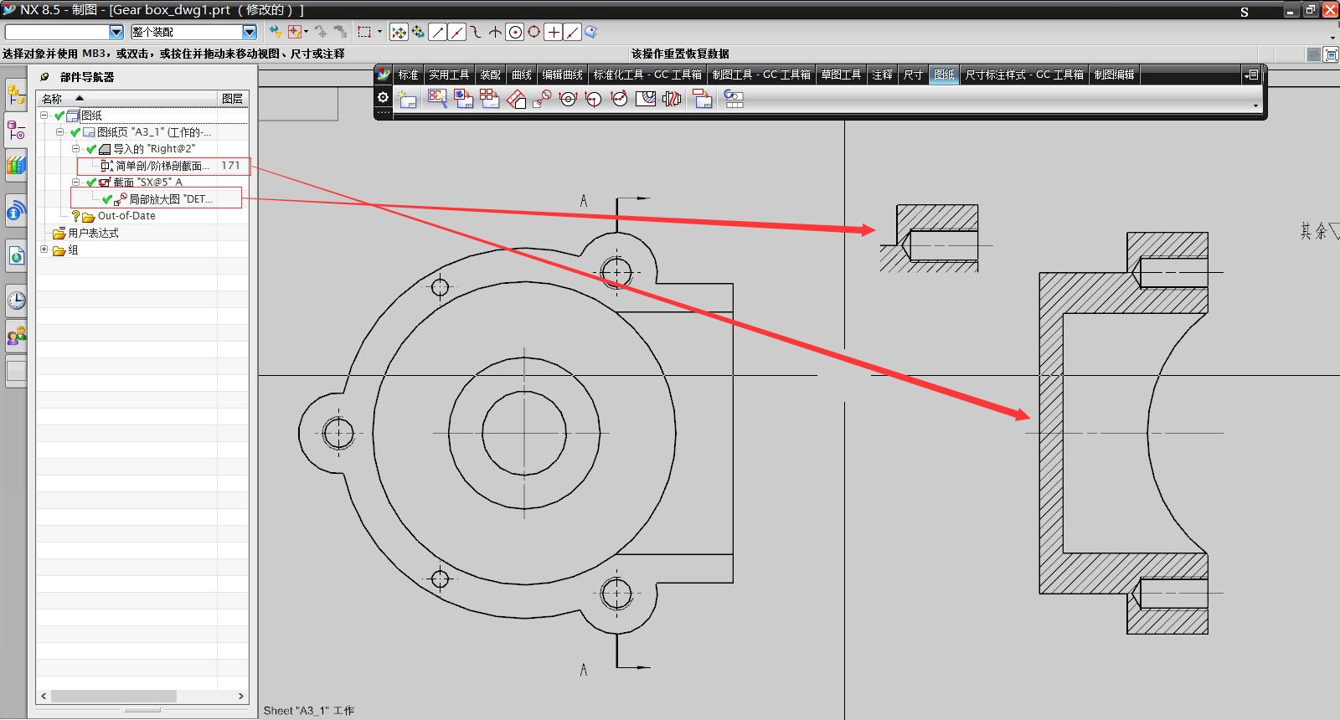Viewport: 1340px width, 720px height.
Task: Open the rectangle selection mode dropdown arrow
Action: 379,32
